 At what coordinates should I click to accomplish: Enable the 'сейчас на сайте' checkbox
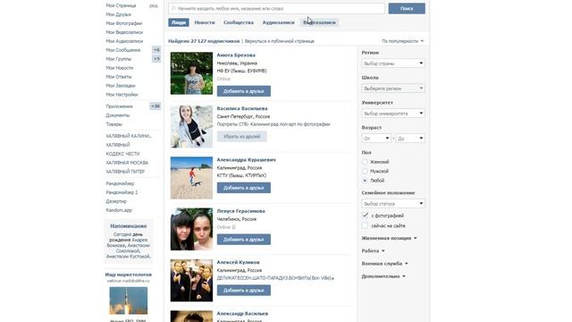pyautogui.click(x=366, y=225)
